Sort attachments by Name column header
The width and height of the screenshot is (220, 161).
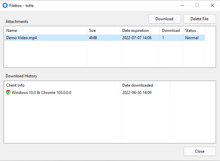(46, 30)
